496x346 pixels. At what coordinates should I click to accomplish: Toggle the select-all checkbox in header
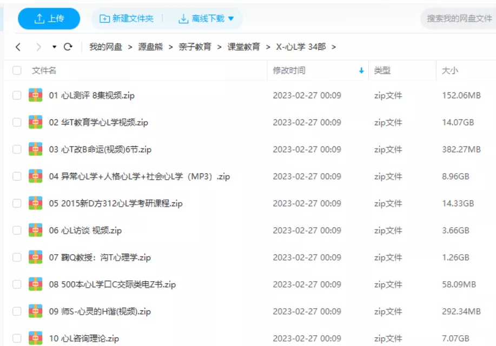pyautogui.click(x=17, y=71)
